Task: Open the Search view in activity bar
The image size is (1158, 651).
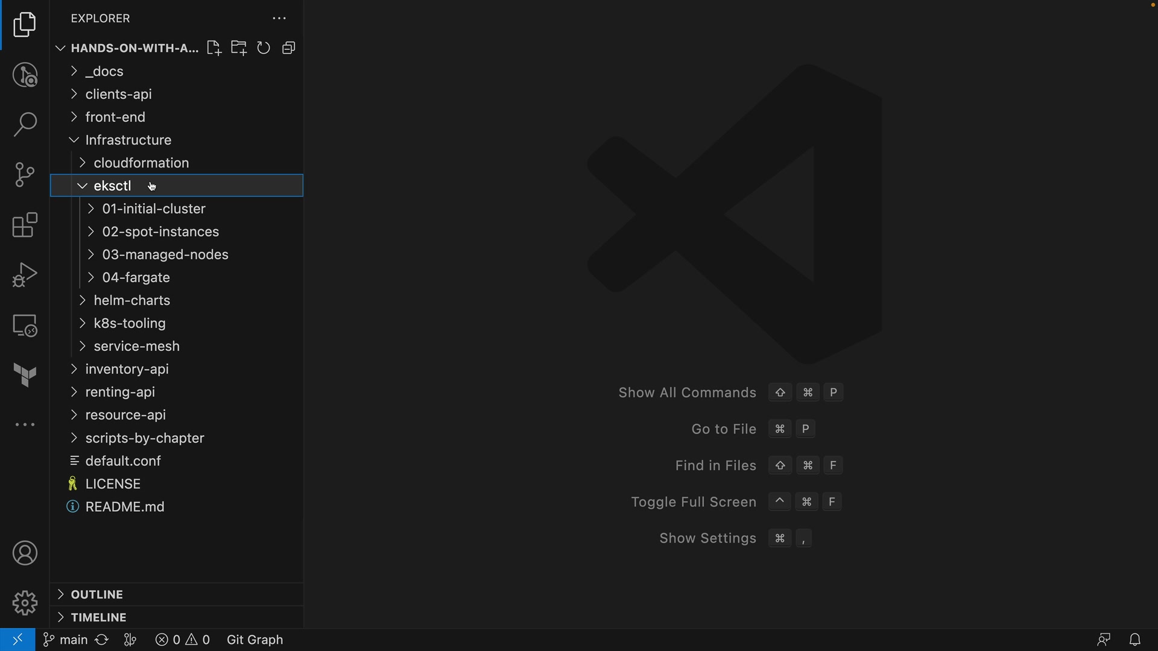Action: pos(25,125)
